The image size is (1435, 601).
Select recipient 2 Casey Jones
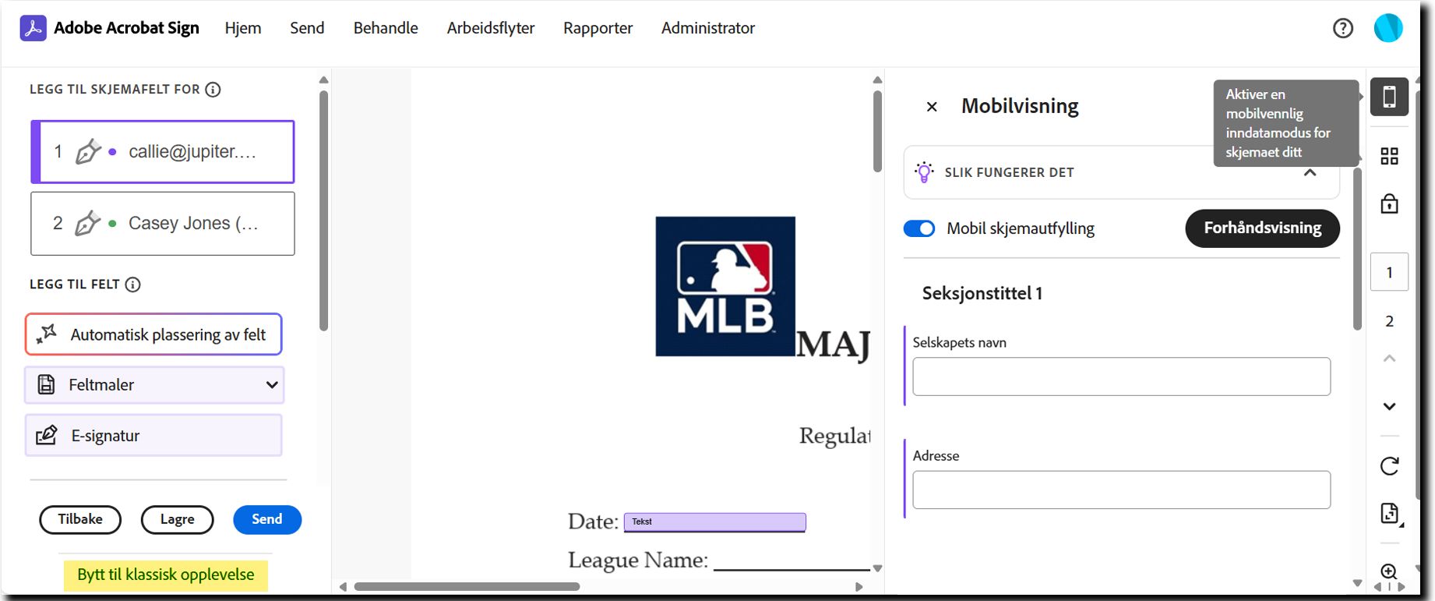tap(163, 224)
